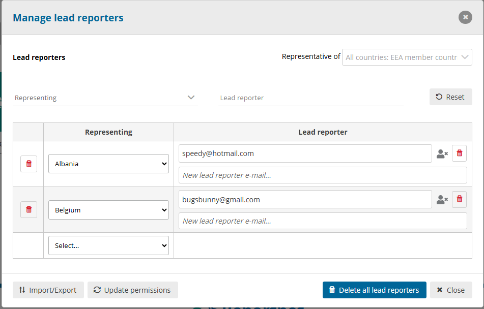
Task: Delete the Albania row with left trash icon
Action: coord(29,164)
